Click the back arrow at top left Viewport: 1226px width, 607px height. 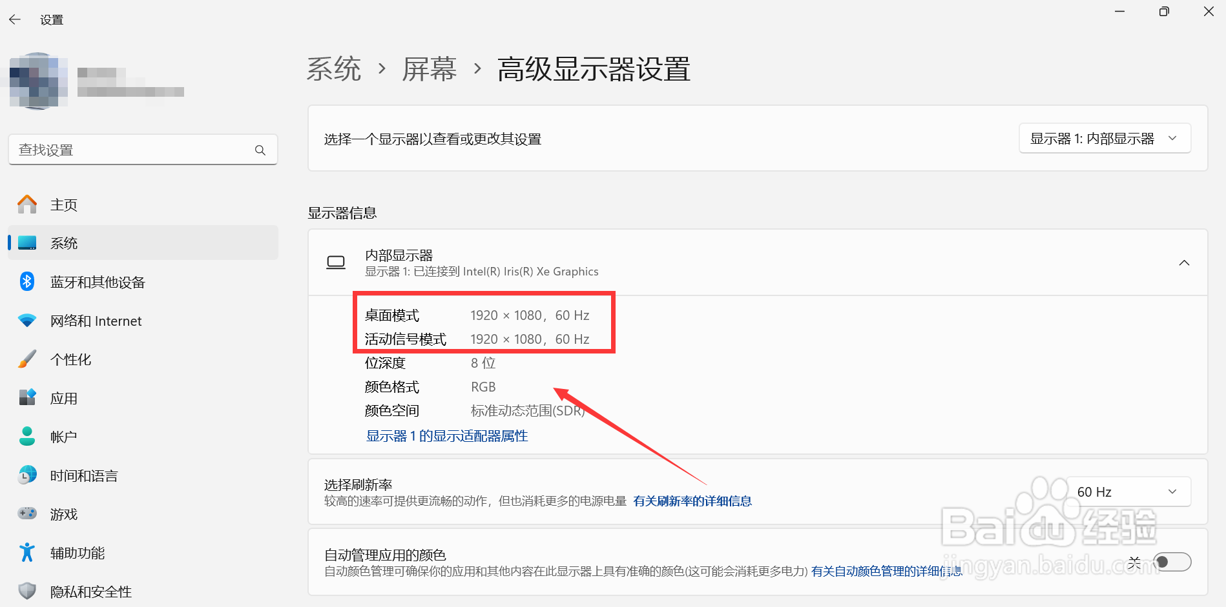[14, 19]
